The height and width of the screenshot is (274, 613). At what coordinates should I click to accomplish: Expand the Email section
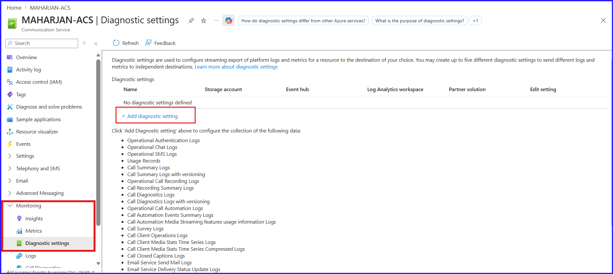(10, 181)
